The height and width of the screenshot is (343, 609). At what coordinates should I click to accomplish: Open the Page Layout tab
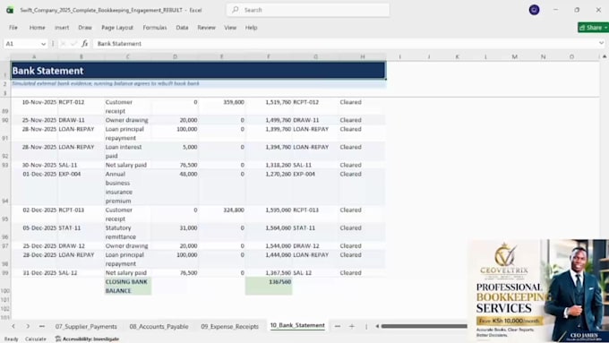(x=117, y=28)
